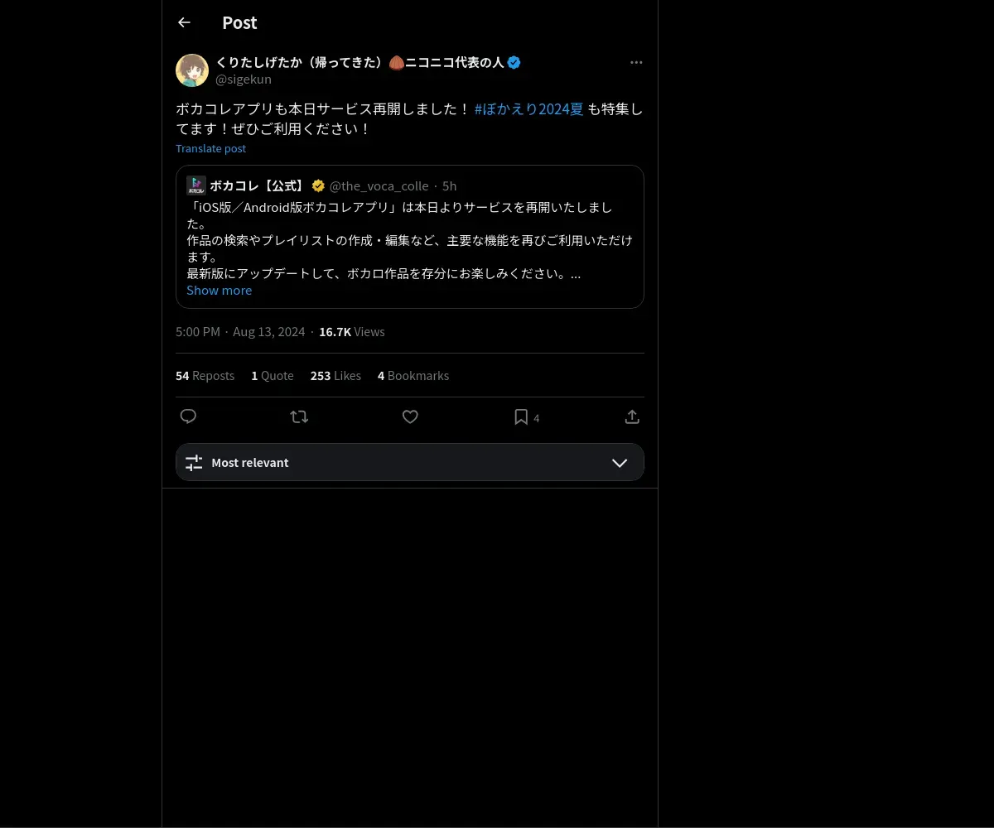This screenshot has width=994, height=828.
Task: Expand the Most relevant chevron arrow
Action: pos(620,462)
